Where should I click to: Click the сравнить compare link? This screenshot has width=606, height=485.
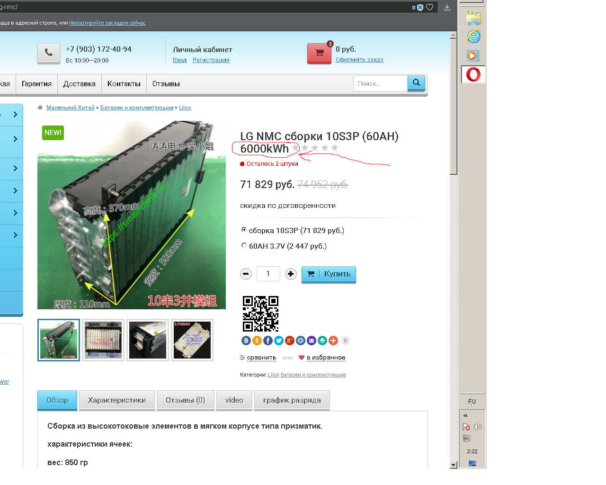coord(261,358)
